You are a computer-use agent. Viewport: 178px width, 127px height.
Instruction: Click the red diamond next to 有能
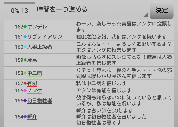click(25, 83)
